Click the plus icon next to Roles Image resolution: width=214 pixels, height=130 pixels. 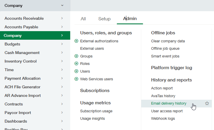tap(76, 64)
